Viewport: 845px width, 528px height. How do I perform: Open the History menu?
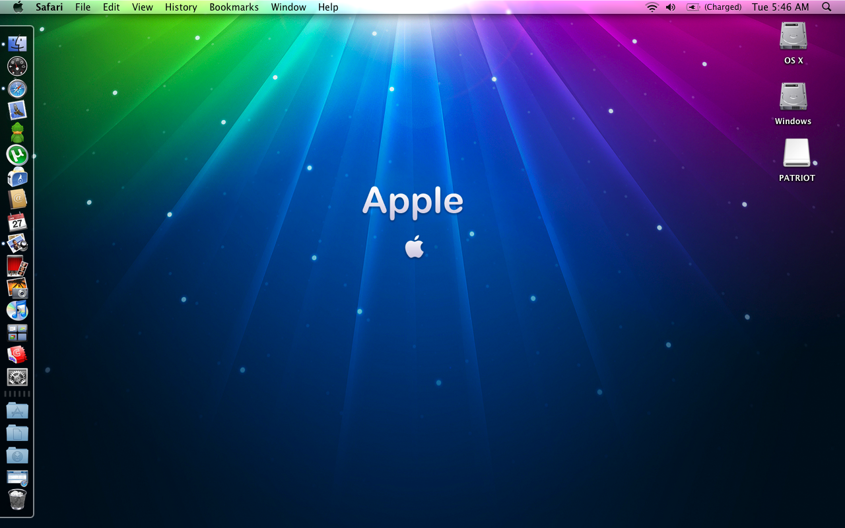[181, 7]
